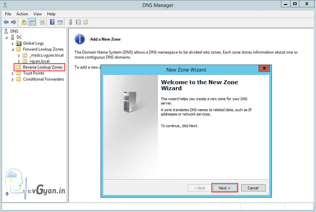
Task: Click Next in New Zone Wizard
Action: point(224,188)
